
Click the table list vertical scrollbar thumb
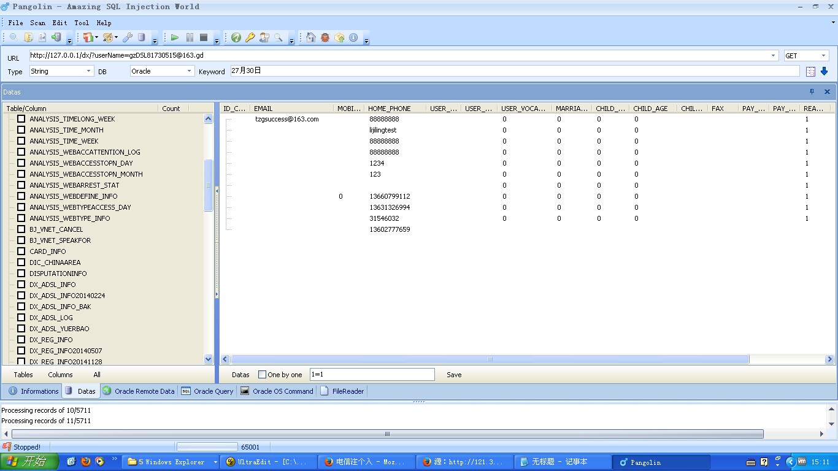pyautogui.click(x=208, y=185)
